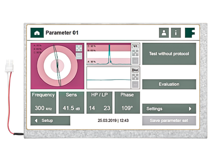Image resolution: width=218 pixels, height=168 pixels.
Task: Expand the V/t chart with arrows icon
Action: click(x=135, y=53)
